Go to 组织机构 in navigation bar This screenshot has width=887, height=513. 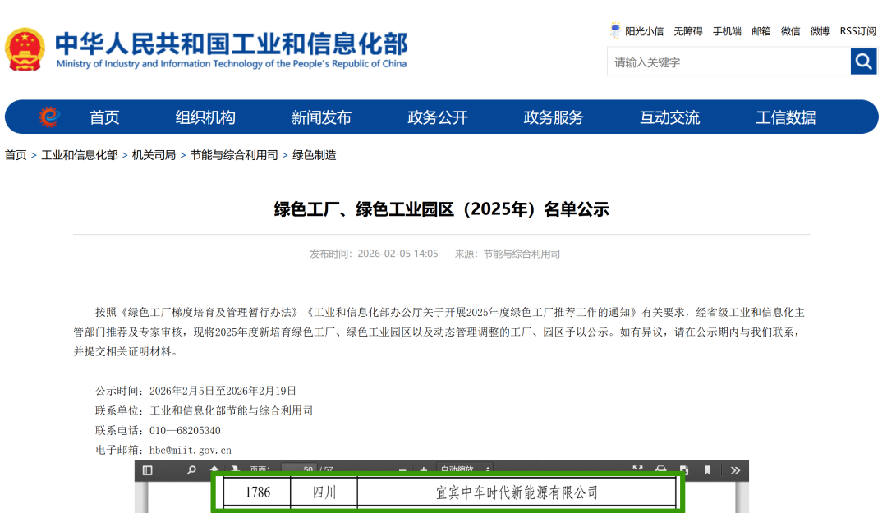click(205, 117)
